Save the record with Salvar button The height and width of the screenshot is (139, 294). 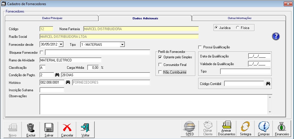coord(49,130)
